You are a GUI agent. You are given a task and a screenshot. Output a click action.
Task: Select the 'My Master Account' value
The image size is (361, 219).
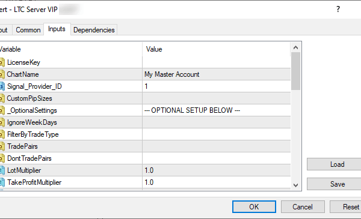pyautogui.click(x=171, y=74)
